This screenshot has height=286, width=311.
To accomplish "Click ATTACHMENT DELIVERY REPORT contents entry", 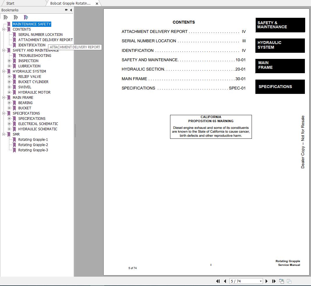I will pos(184,31).
